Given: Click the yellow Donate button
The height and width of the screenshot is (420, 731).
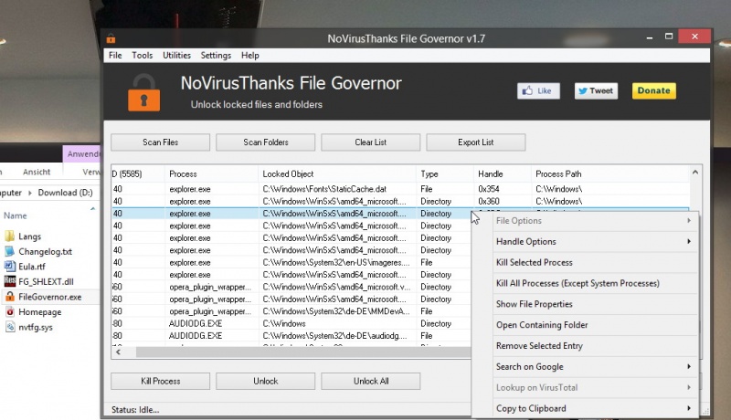Looking at the screenshot, I should click(x=653, y=90).
